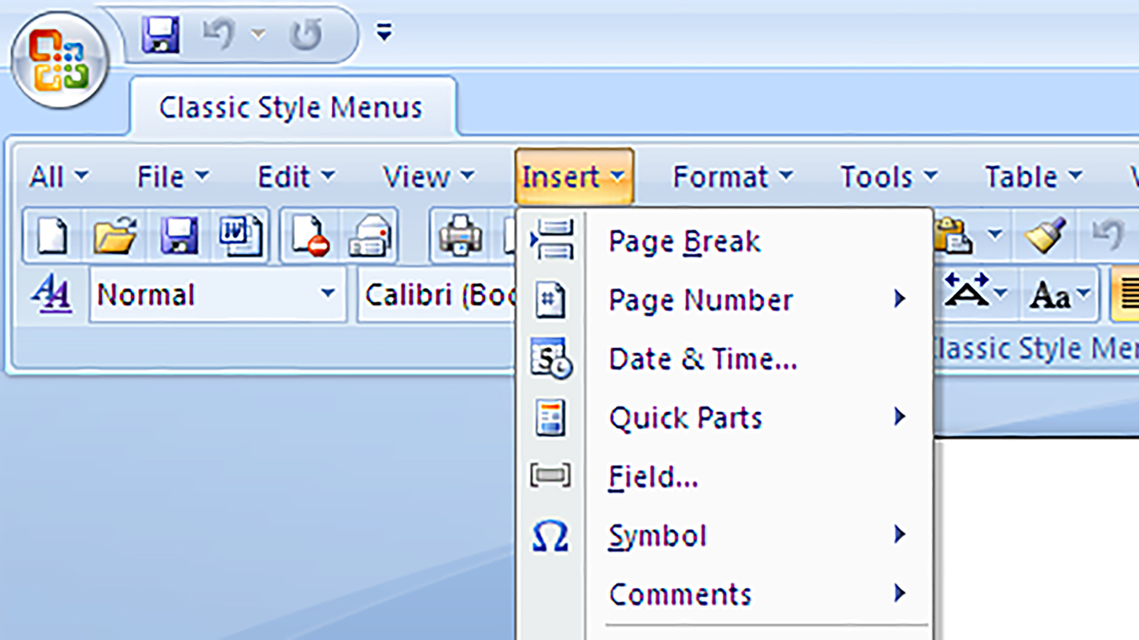
Task: Click the close document icon with red badge
Action: 308,235
